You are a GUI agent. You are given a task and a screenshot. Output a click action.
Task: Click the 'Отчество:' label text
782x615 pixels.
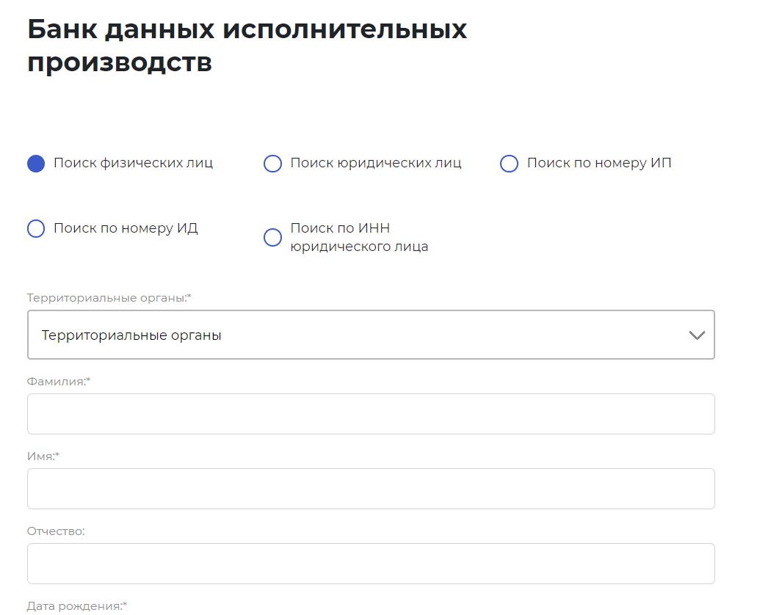[56, 531]
